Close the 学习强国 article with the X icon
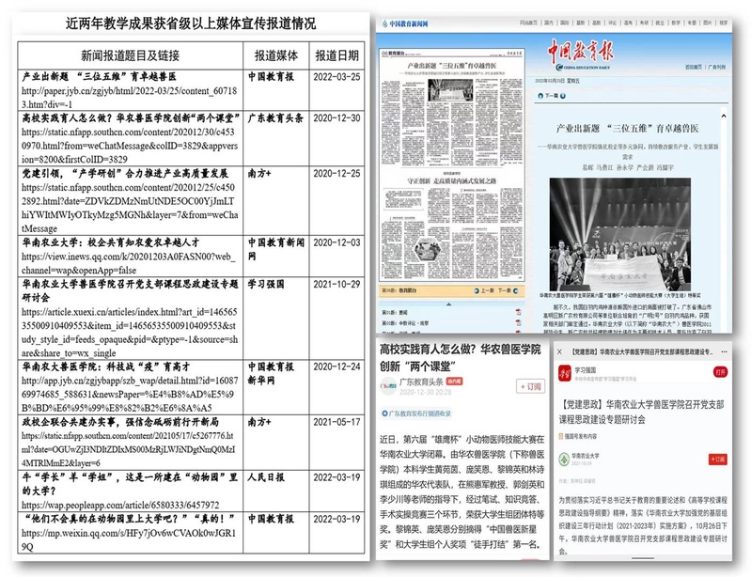Image resolution: width=751 pixels, height=577 pixels. tap(559, 351)
